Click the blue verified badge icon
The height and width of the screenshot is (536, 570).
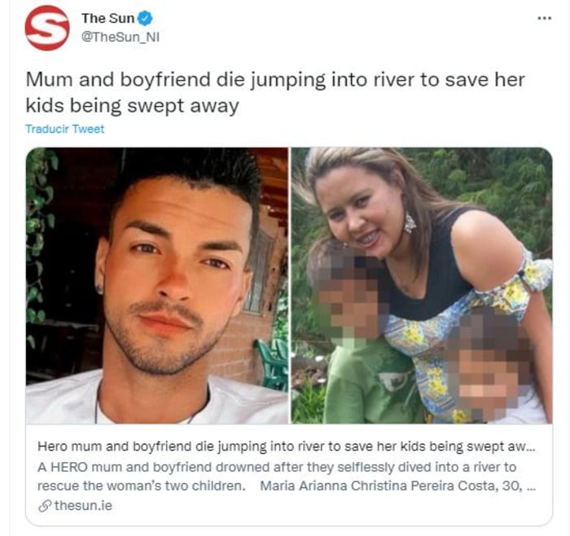[145, 18]
